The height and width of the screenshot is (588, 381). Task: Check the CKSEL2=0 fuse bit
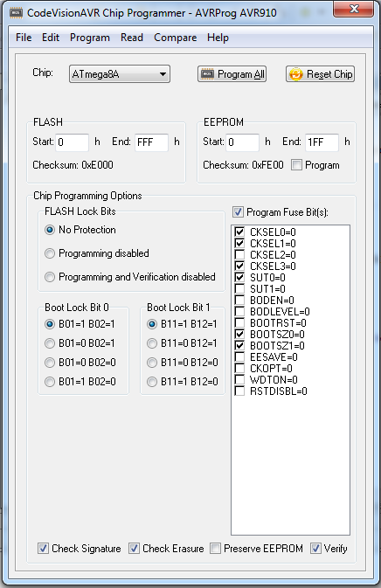239,254
